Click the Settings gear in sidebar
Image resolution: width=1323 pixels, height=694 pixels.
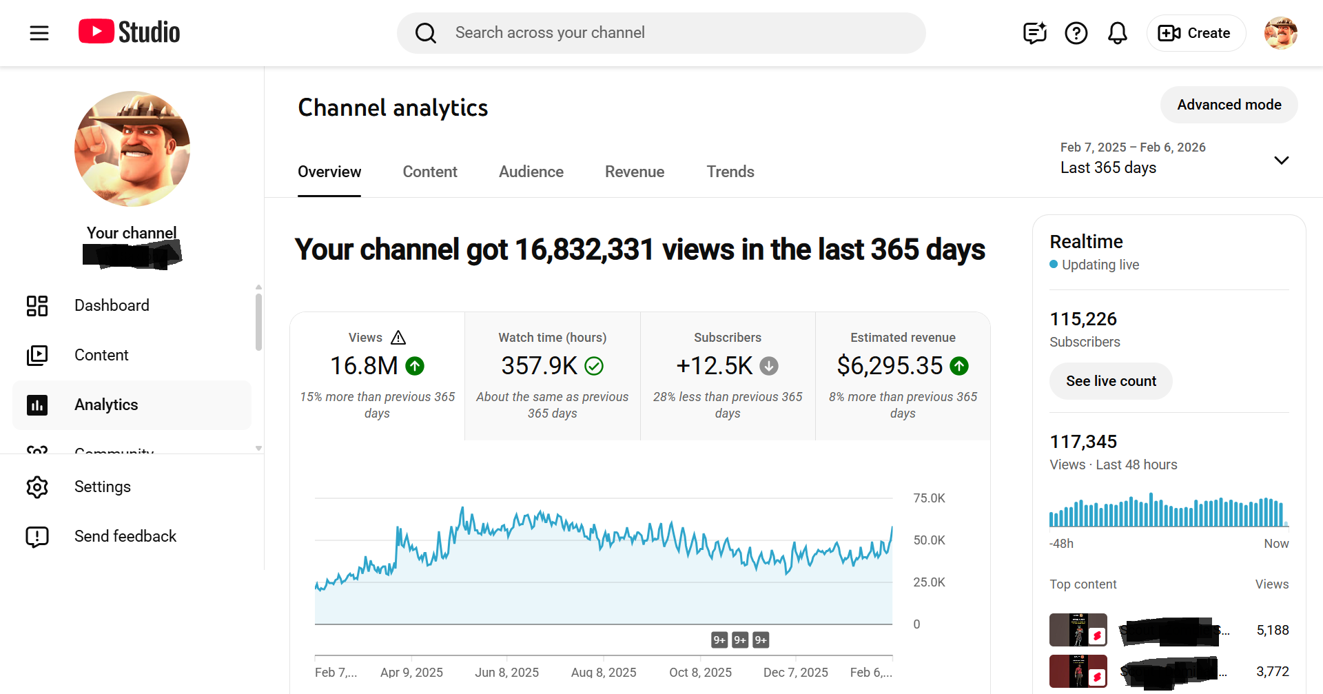(x=37, y=487)
